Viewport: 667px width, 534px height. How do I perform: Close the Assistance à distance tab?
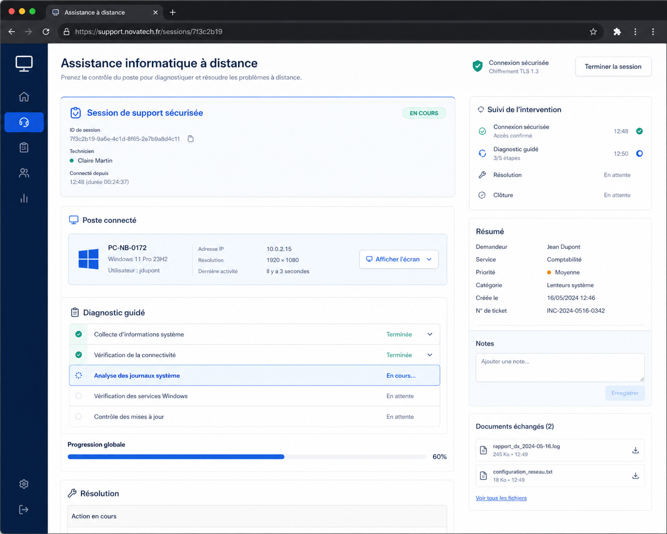(155, 12)
